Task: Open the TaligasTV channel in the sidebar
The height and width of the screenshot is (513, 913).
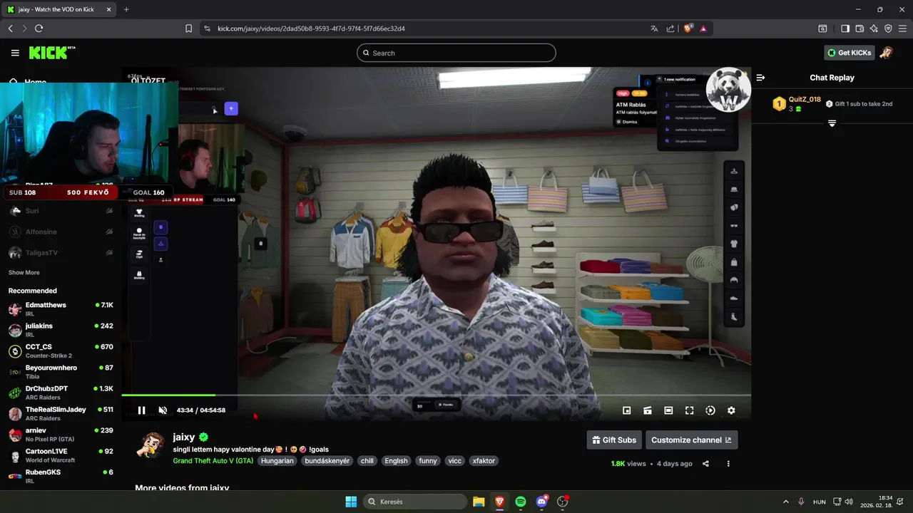Action: point(61,253)
